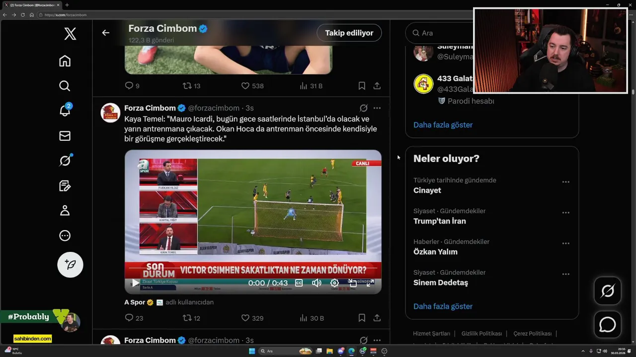
Task: Click the Ara search field
Action: (x=439, y=33)
